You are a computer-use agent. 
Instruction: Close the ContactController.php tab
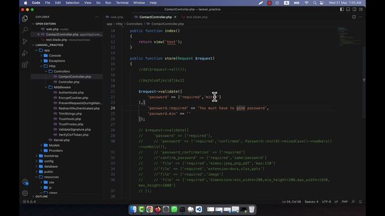tap(175, 17)
